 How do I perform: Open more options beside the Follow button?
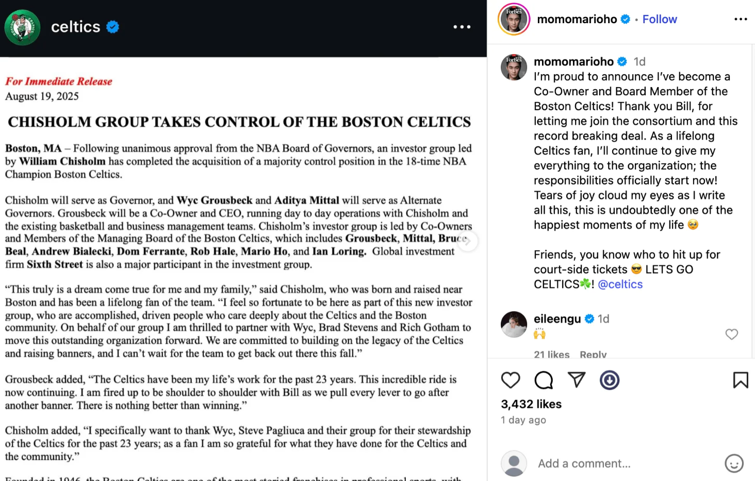tap(741, 20)
